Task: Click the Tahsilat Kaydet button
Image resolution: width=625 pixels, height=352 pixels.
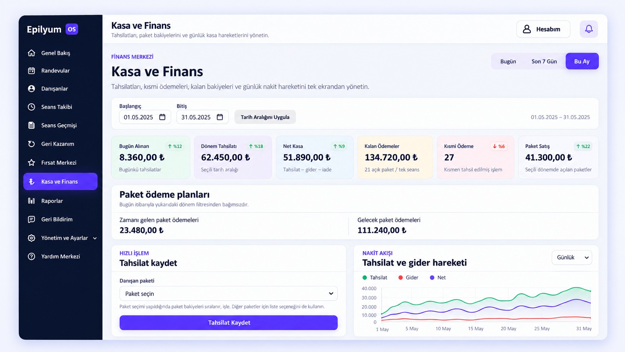Action: coord(228,322)
